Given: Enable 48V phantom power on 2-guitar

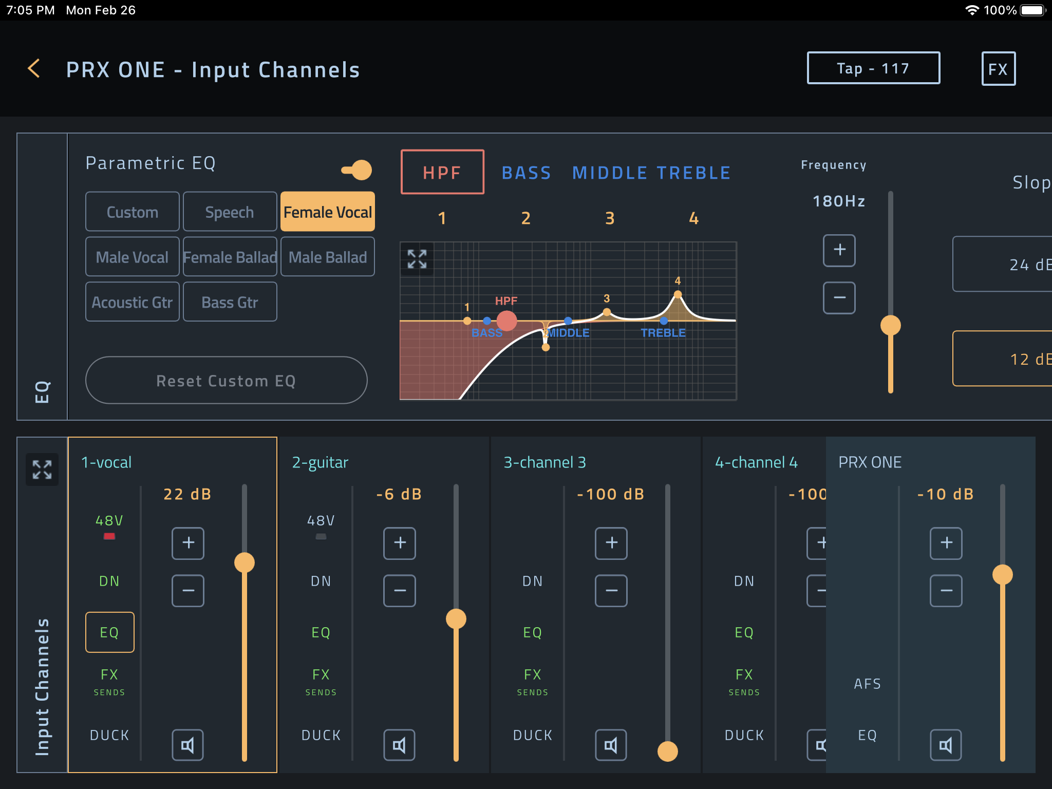Looking at the screenshot, I should pyautogui.click(x=321, y=527).
